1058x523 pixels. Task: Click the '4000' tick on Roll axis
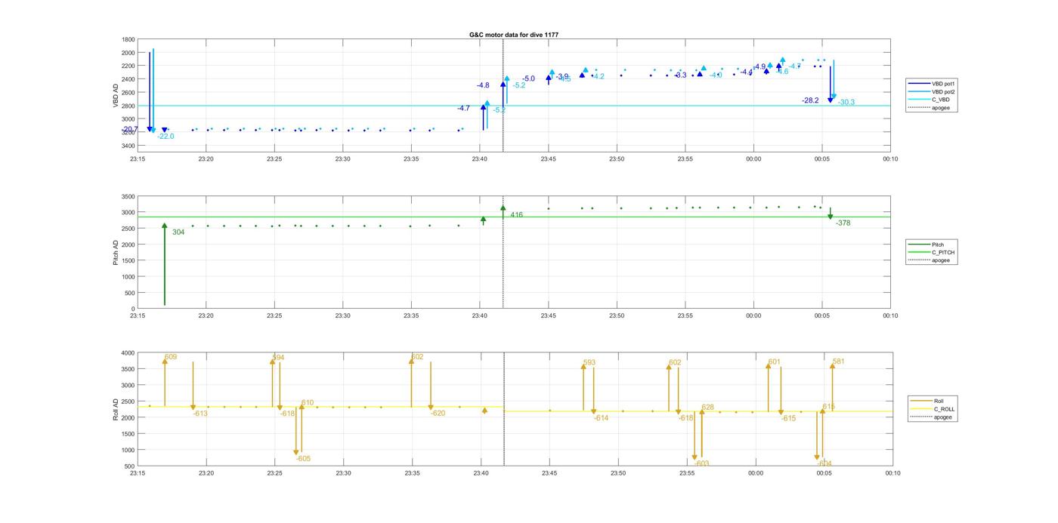click(x=128, y=353)
